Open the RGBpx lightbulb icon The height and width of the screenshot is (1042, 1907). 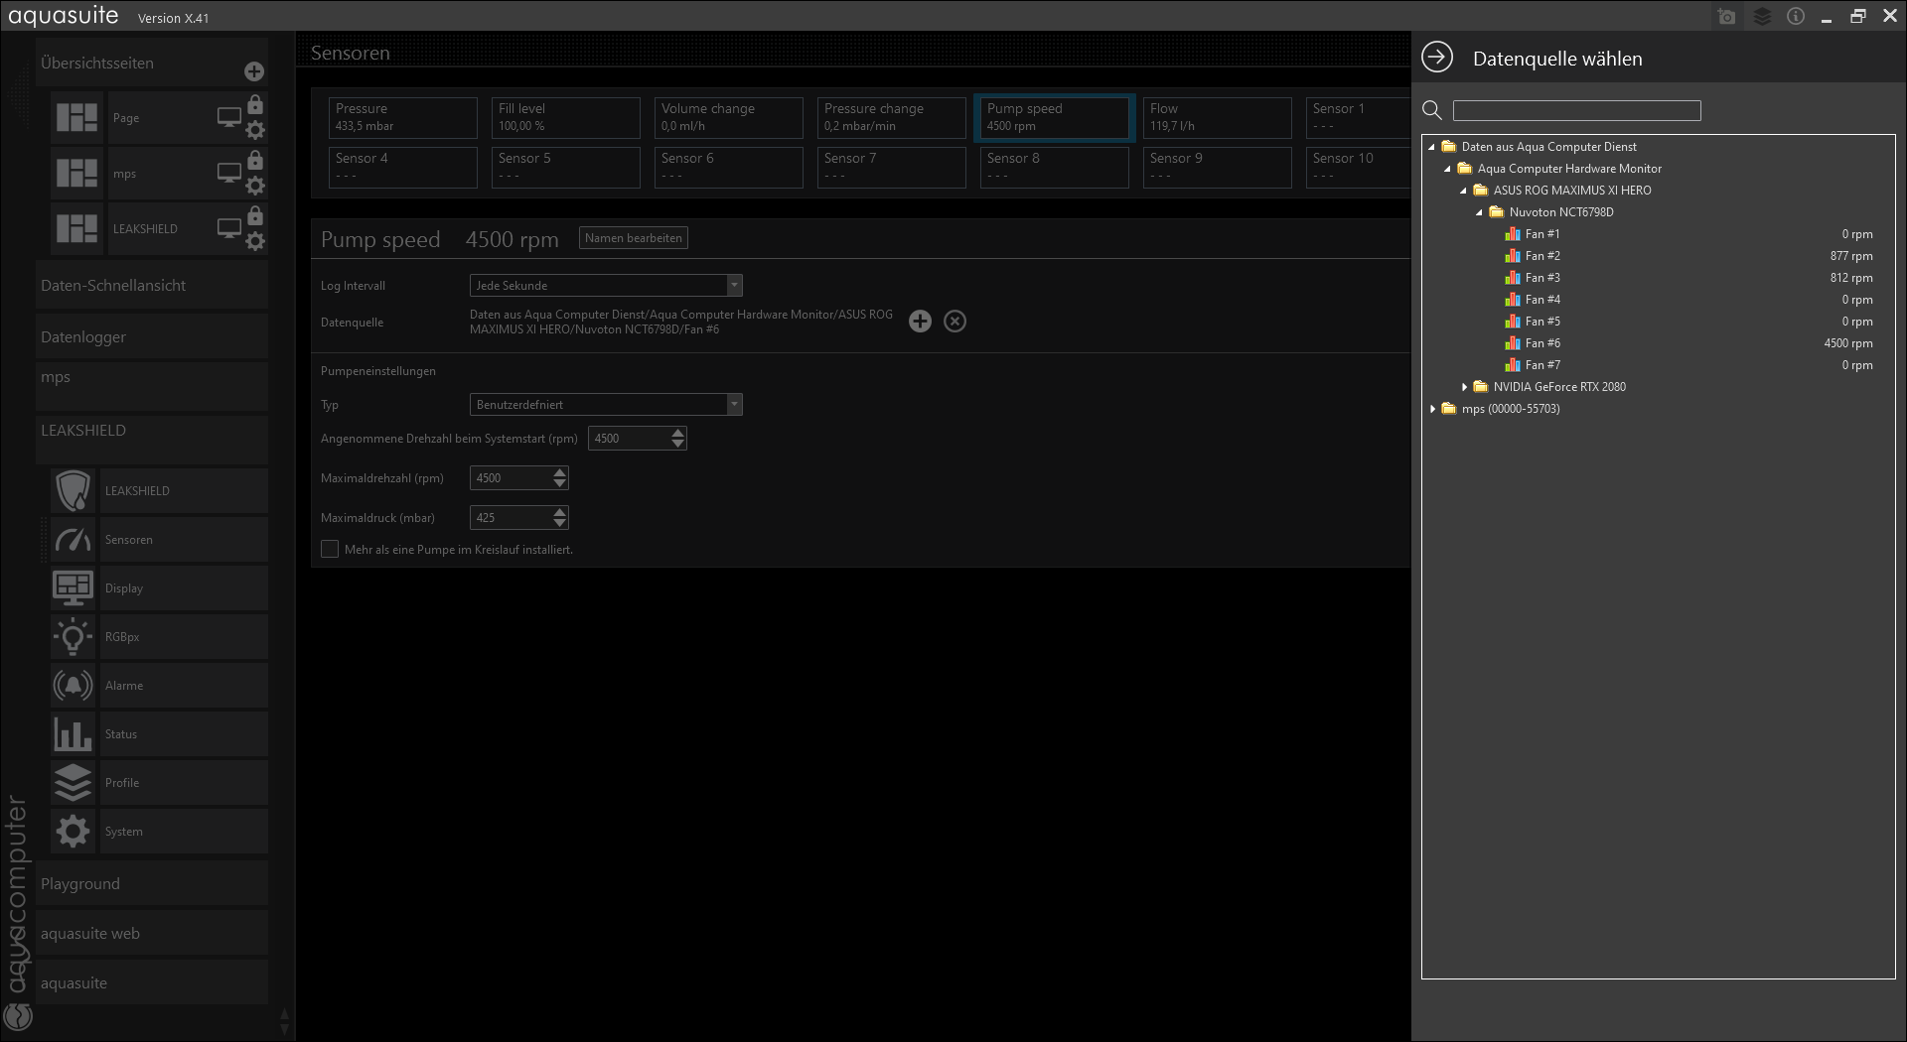pyautogui.click(x=73, y=637)
